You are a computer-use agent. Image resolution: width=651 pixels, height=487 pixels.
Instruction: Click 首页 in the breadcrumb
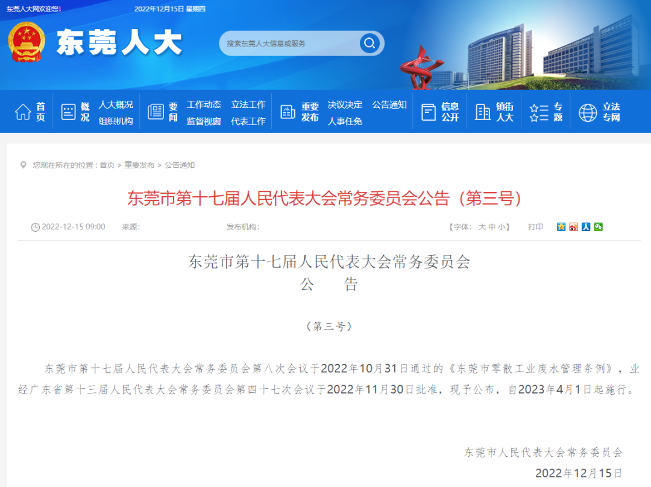(107, 165)
